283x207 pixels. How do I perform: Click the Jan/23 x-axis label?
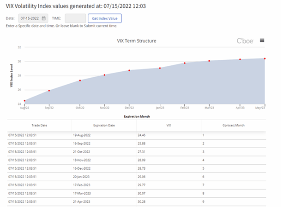[160, 108]
